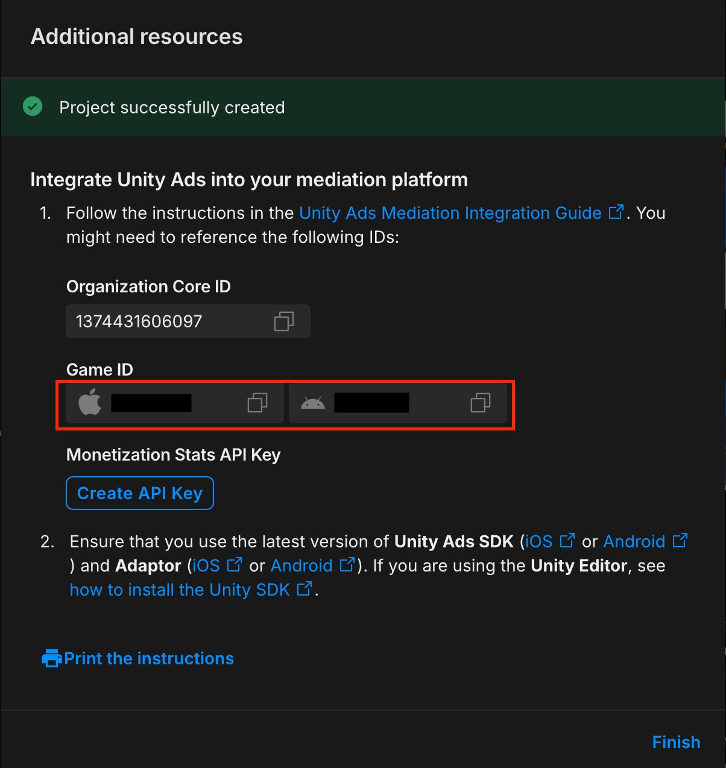Click the green success checkmark icon
This screenshot has height=768, width=726.
[x=33, y=107]
